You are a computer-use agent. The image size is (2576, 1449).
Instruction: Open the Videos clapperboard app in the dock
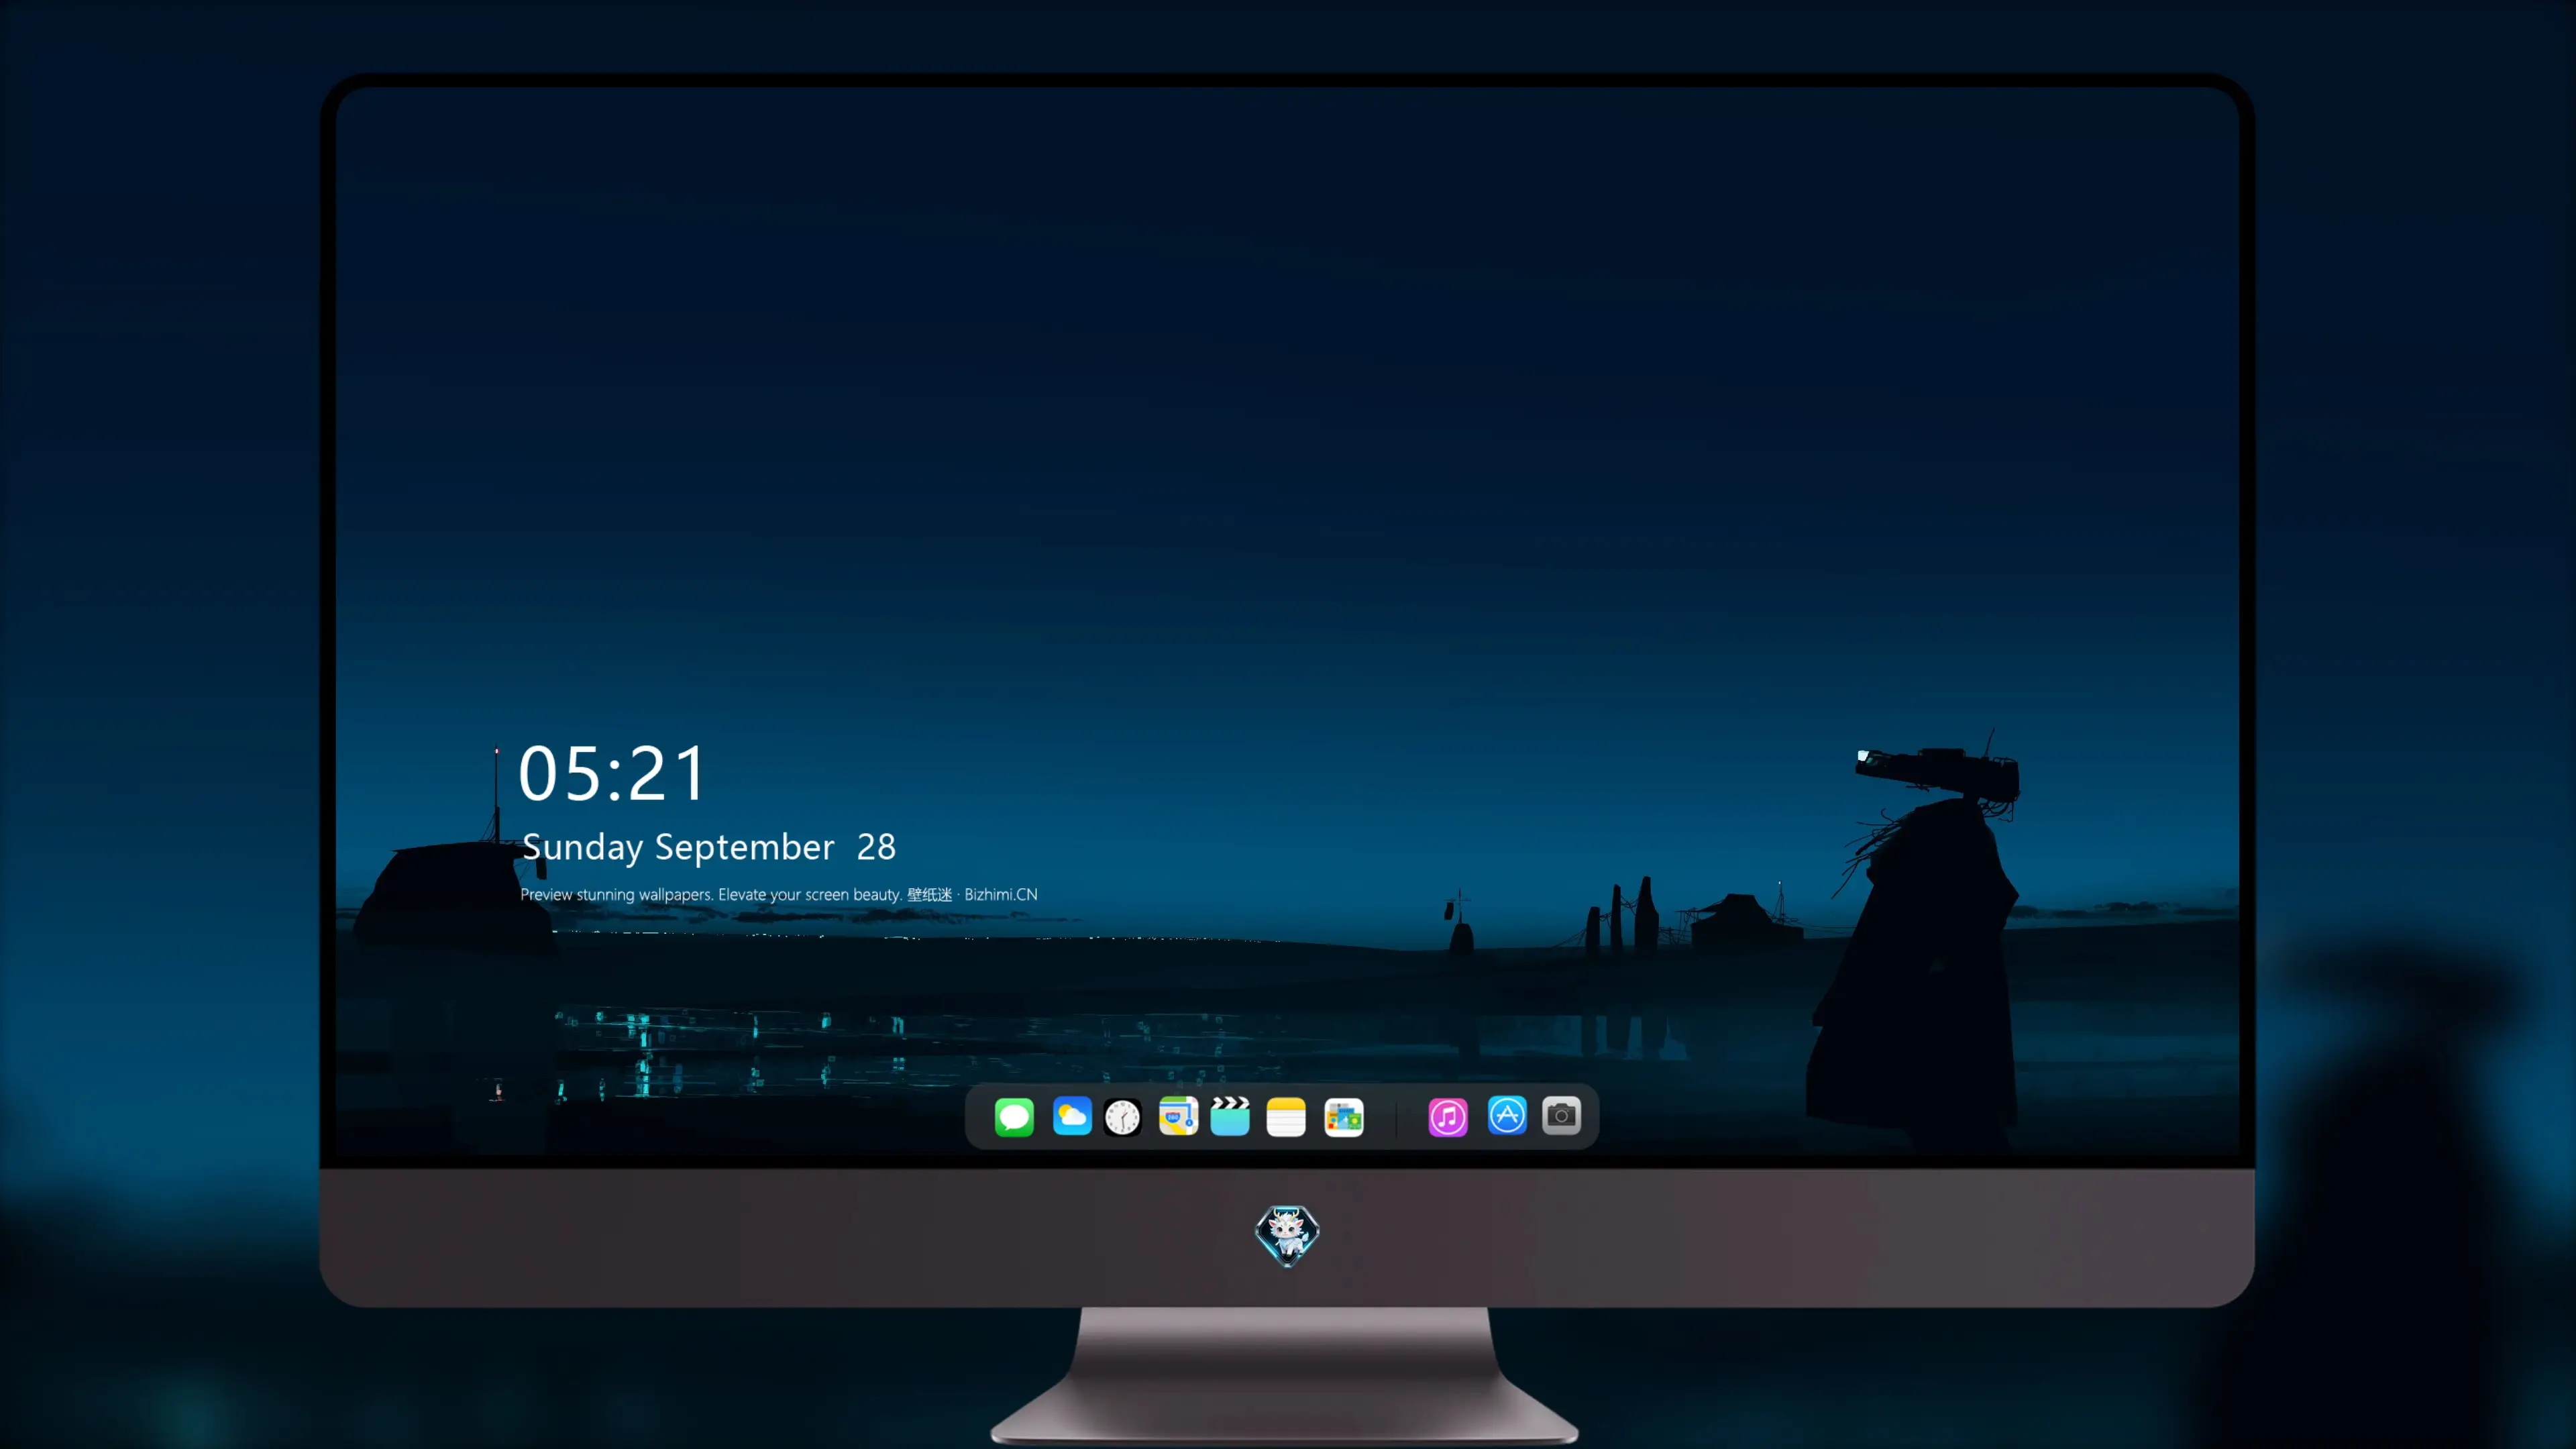pyautogui.click(x=1230, y=1116)
